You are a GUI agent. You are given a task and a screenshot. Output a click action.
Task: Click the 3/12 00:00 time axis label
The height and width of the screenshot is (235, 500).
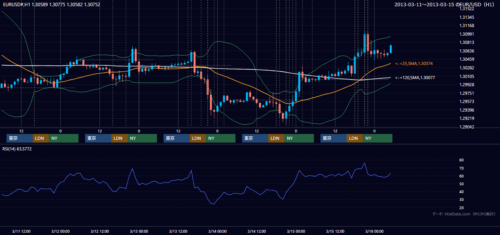pyautogui.click(x=60, y=231)
